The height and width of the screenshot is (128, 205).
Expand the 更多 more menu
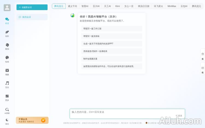coord(7,97)
